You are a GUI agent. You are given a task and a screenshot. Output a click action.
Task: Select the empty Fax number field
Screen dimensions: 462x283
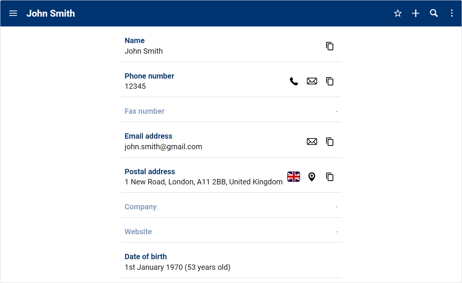231,111
